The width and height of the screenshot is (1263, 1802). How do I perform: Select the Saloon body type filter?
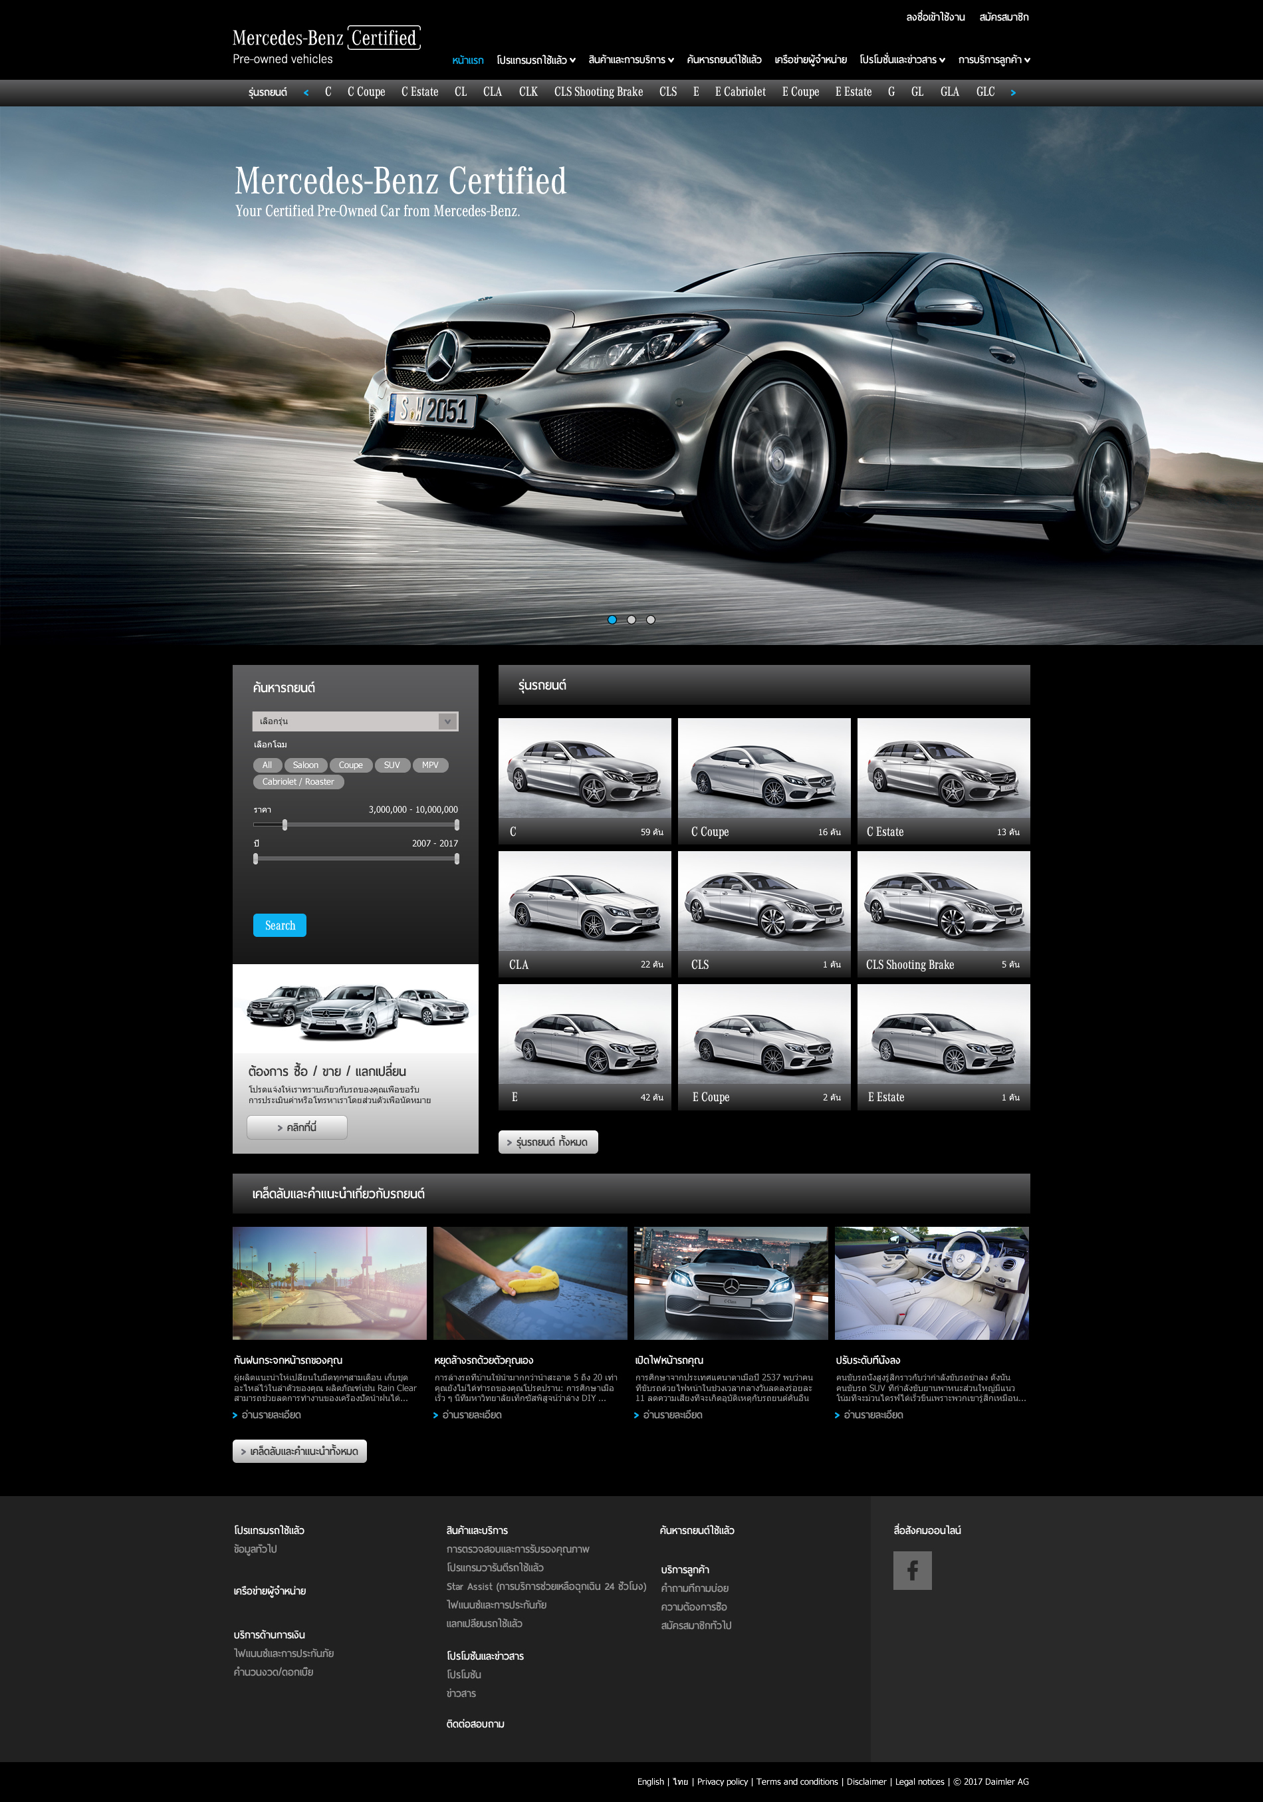click(305, 765)
